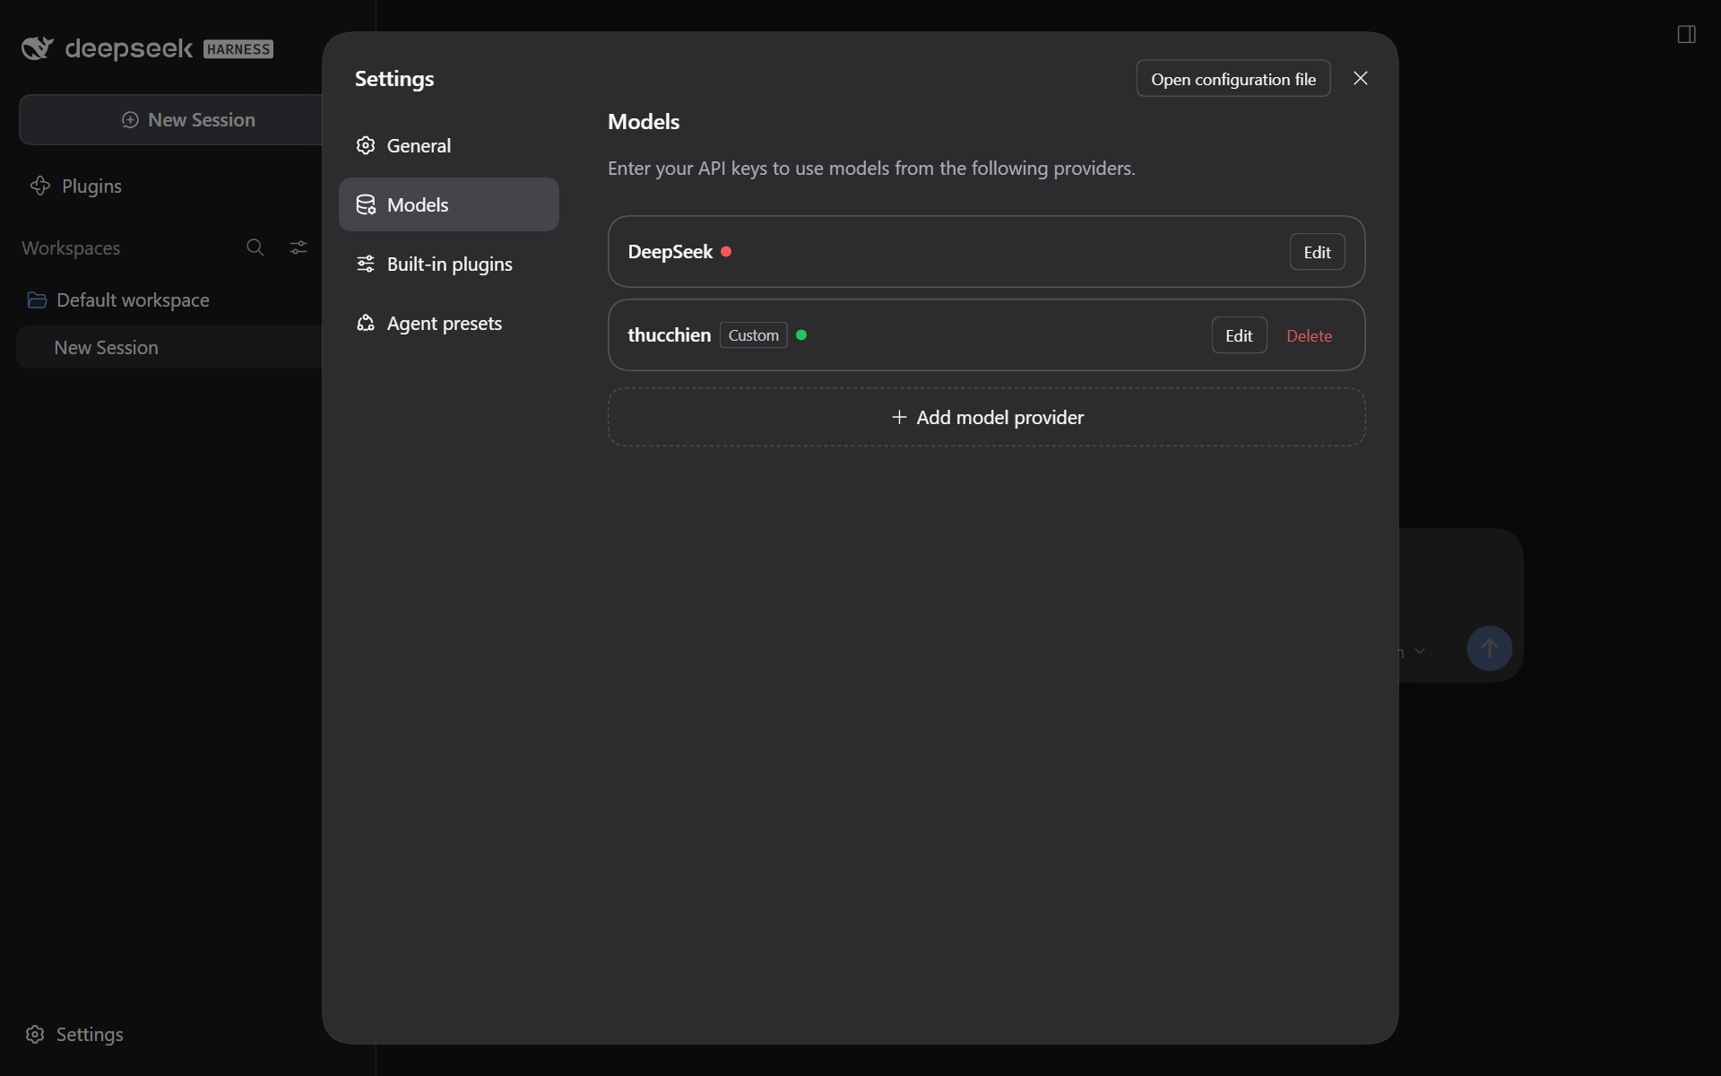This screenshot has height=1076, width=1721.
Task: Click the workspaces search magnifier icon
Action: click(x=255, y=247)
